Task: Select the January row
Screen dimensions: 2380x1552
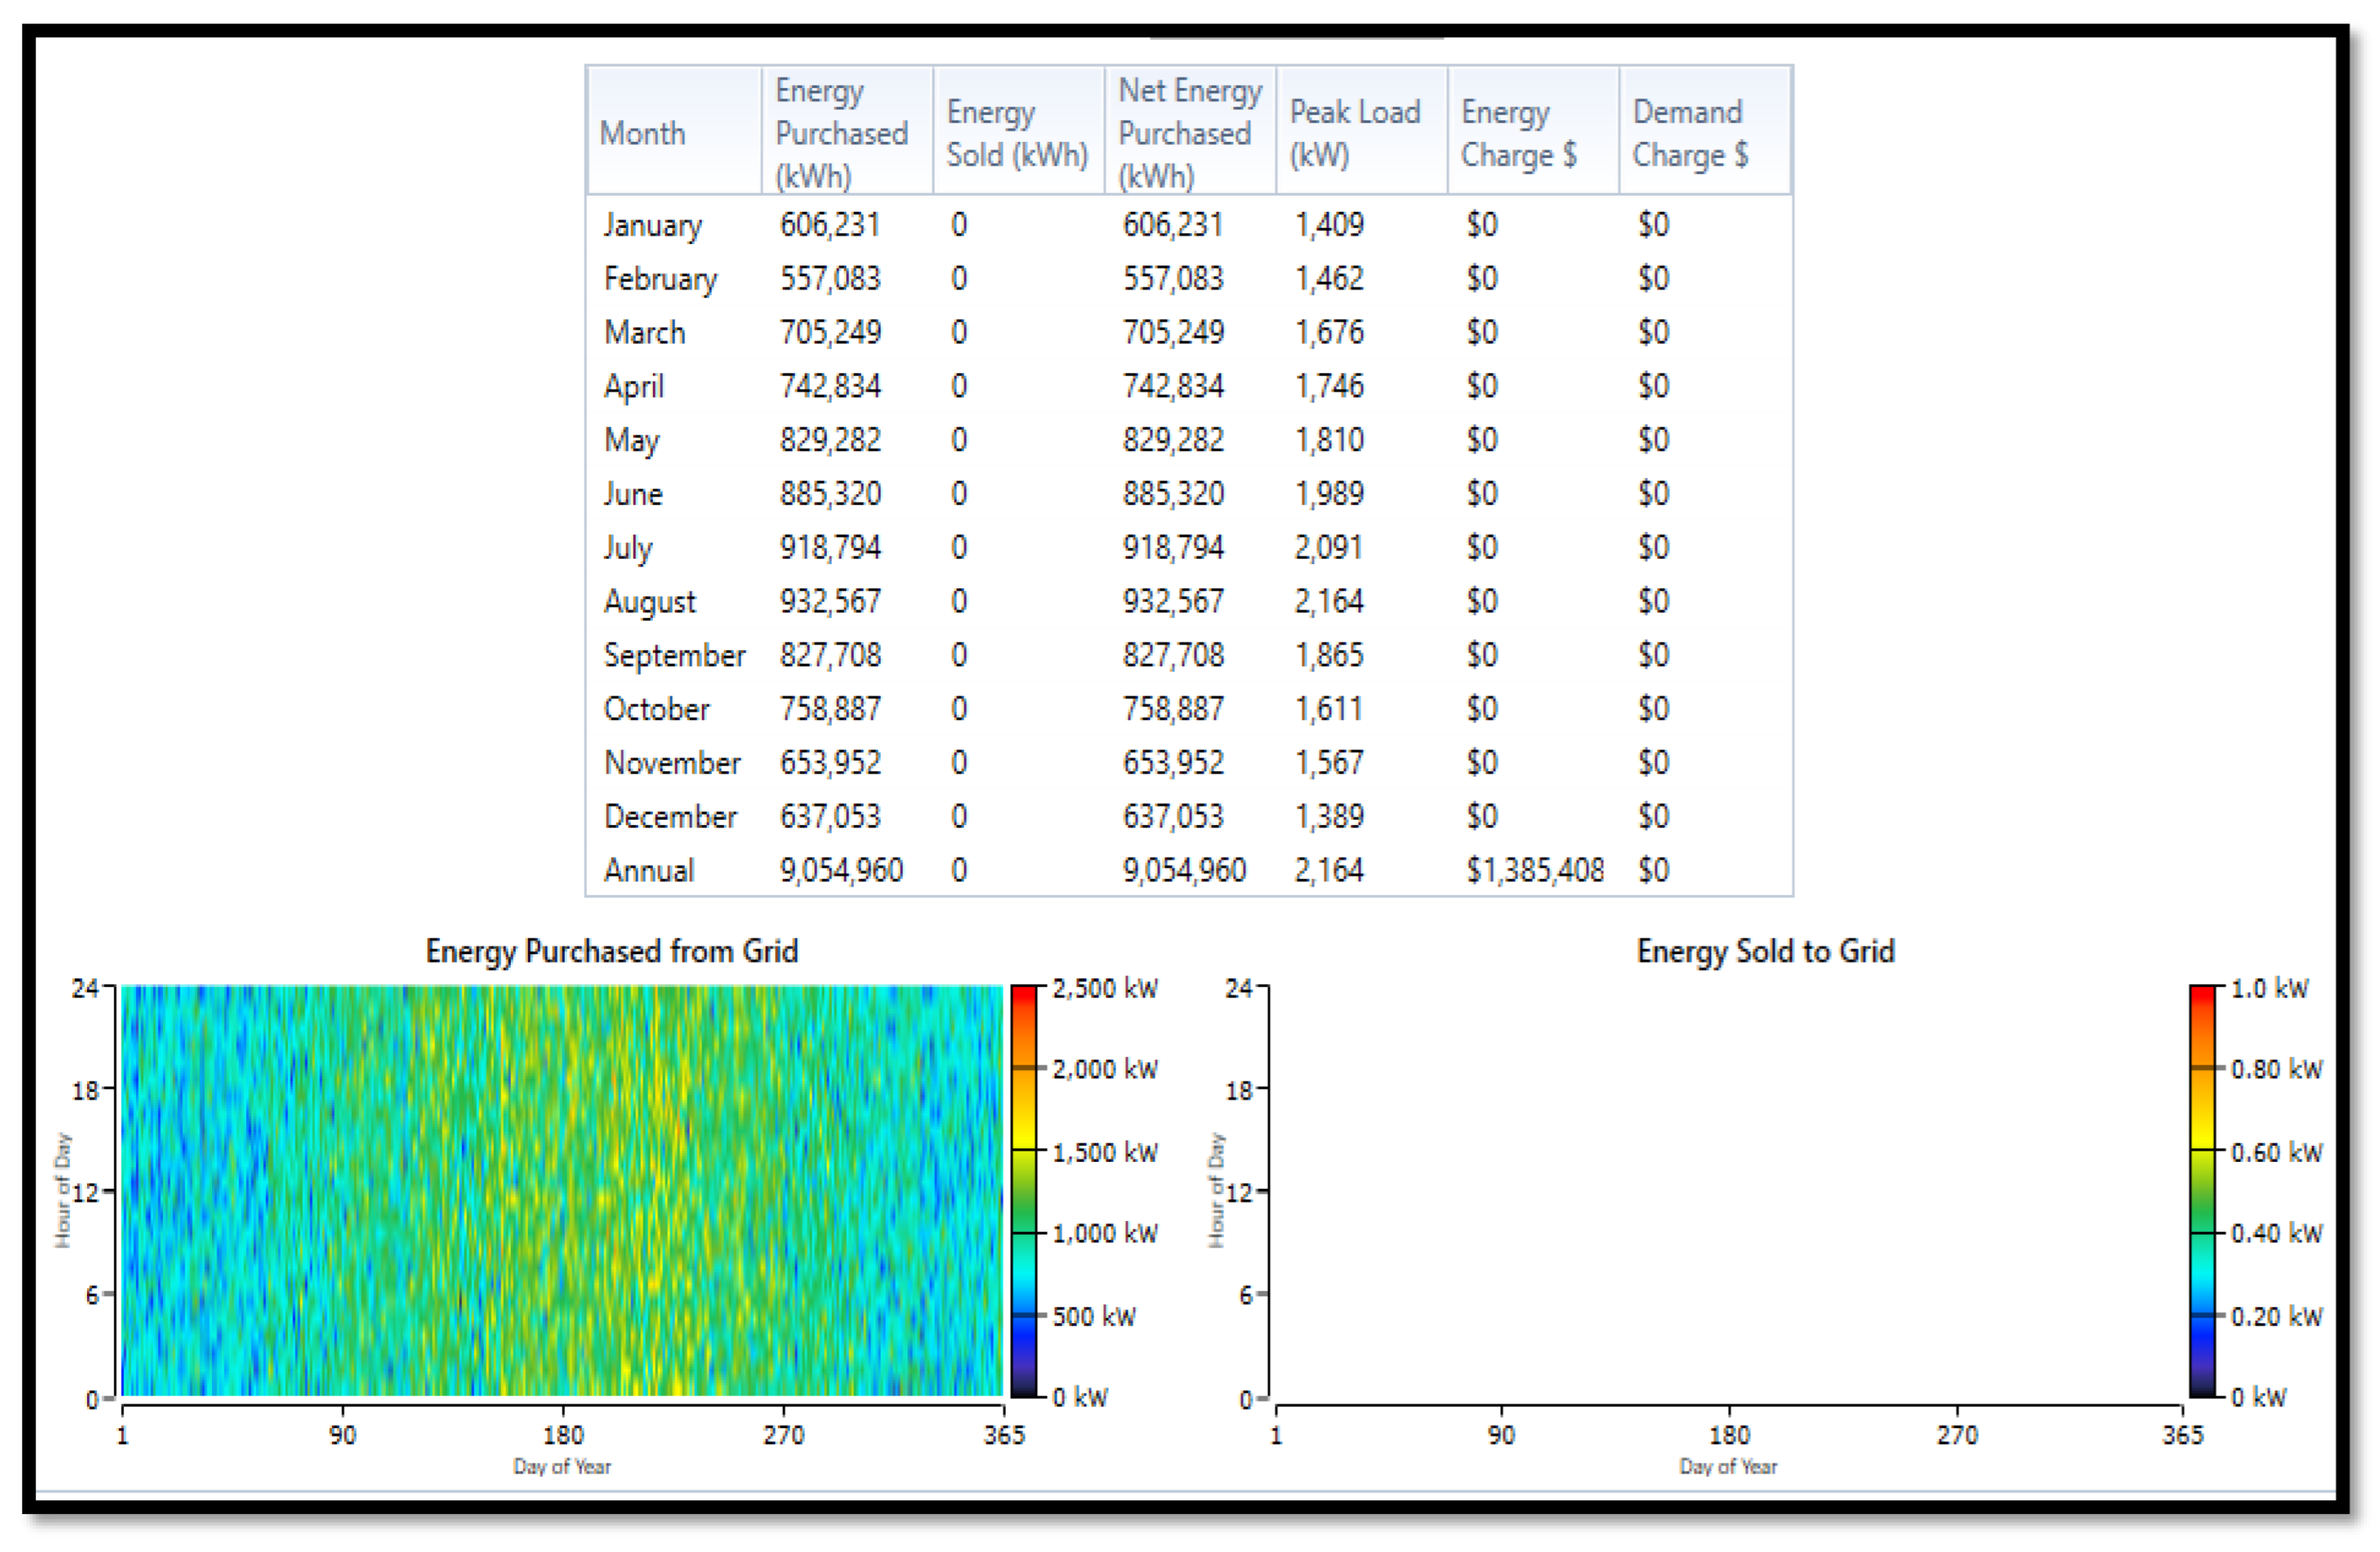Action: [x=653, y=225]
